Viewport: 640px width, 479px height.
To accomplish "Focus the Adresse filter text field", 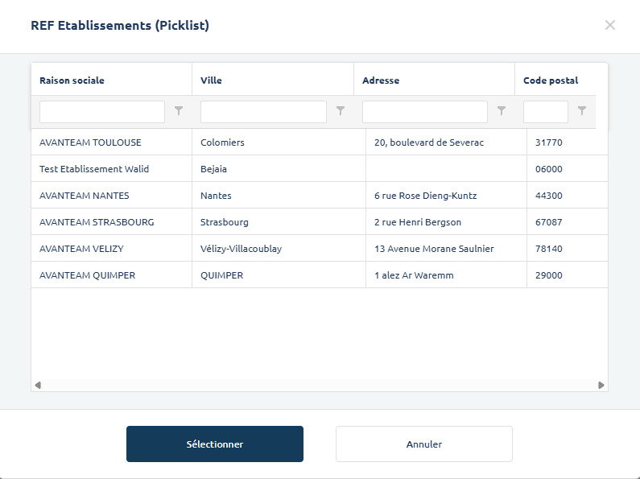I will click(424, 112).
